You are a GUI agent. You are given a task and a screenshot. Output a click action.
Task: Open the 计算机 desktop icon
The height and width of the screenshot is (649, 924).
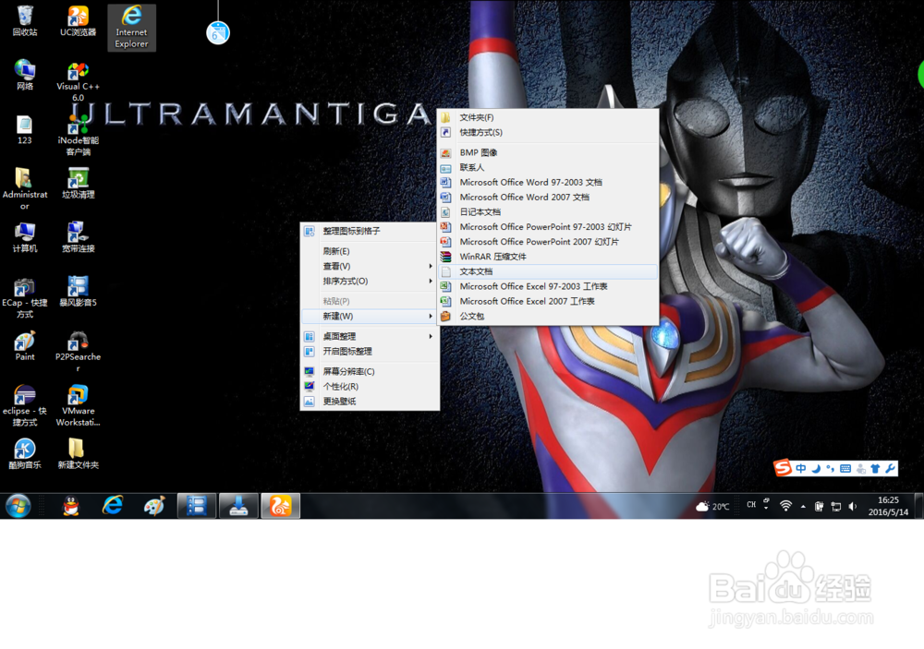tap(25, 236)
